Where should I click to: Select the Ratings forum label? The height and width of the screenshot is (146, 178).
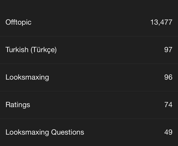click(x=18, y=105)
